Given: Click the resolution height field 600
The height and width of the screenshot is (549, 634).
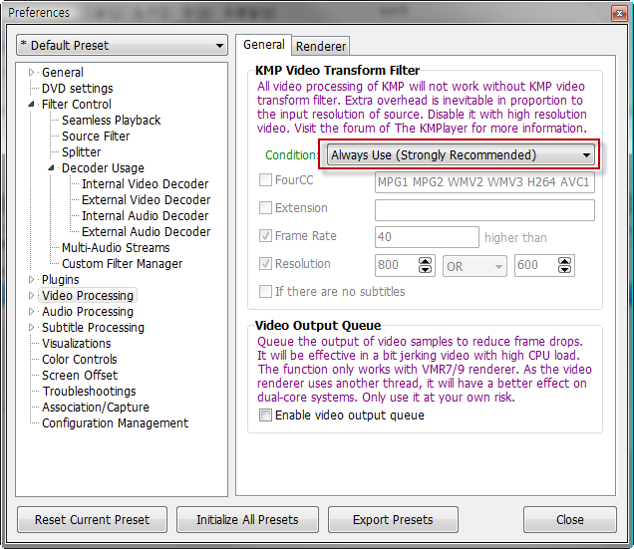Looking at the screenshot, I should tap(535, 265).
